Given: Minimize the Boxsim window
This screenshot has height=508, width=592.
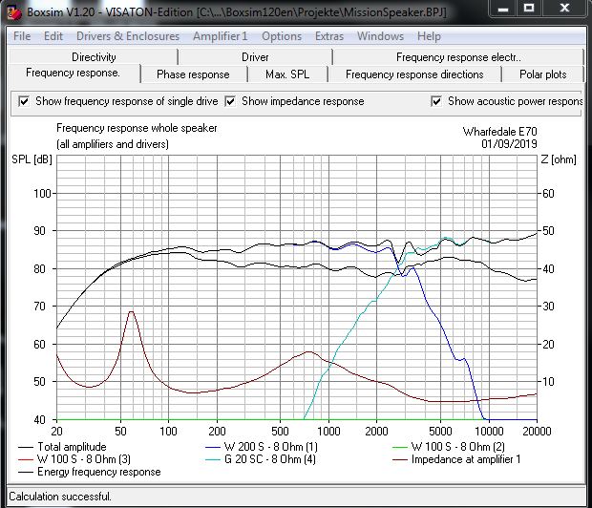Looking at the screenshot, I should [503, 9].
